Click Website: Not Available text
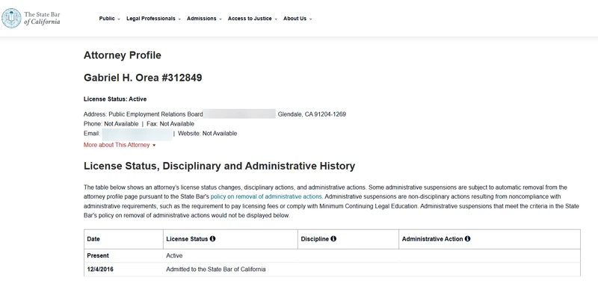 coord(208,133)
